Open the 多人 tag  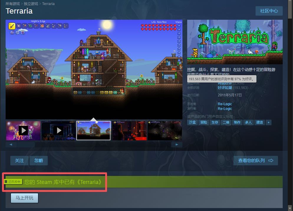(248, 122)
